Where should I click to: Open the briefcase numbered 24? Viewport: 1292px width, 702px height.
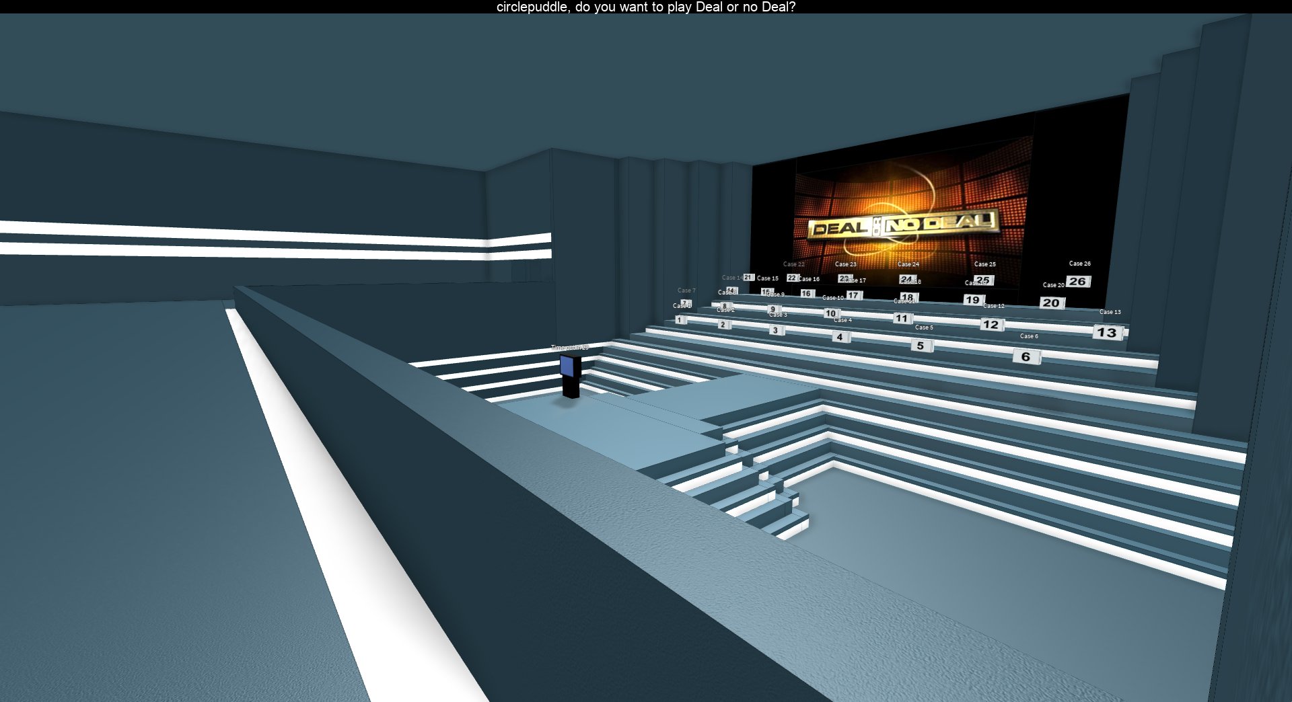point(908,279)
